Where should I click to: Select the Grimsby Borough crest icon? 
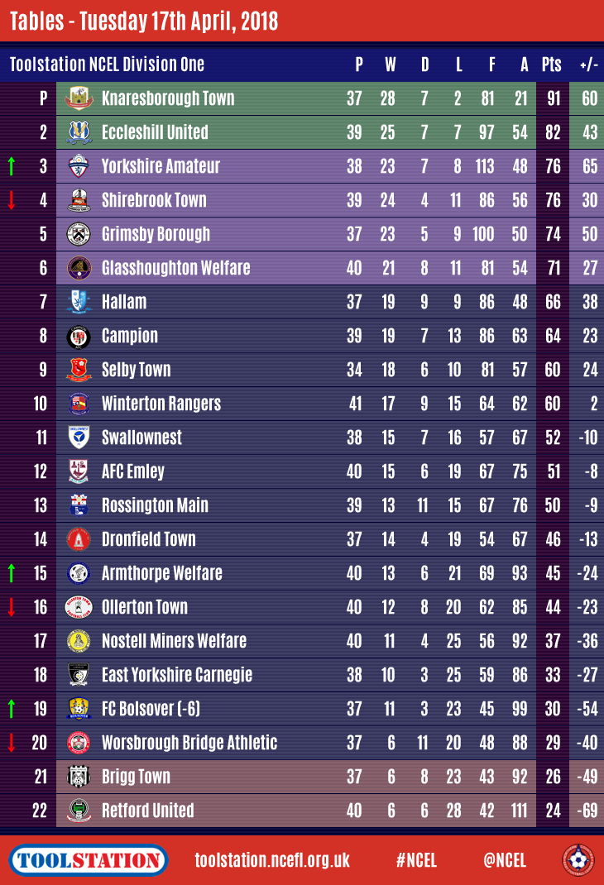point(79,234)
